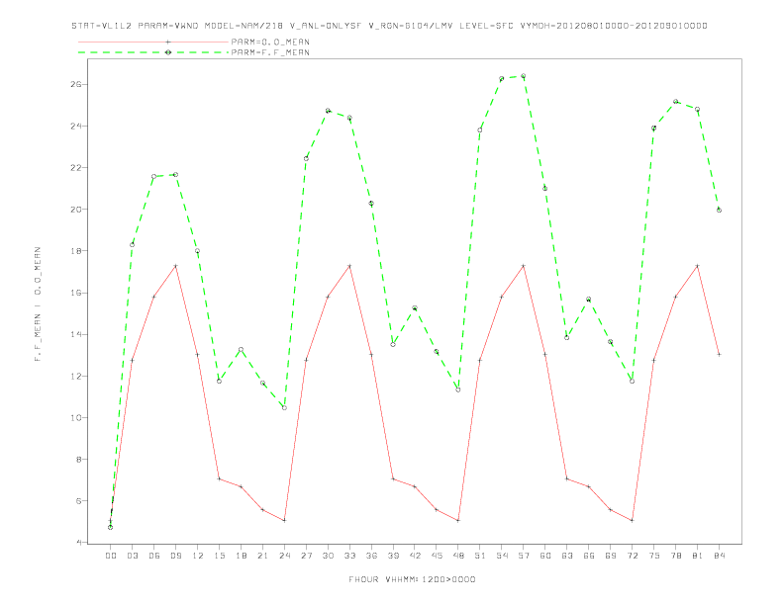Click y-axis tick label 24
This screenshot has width=784, height=605.
pyautogui.click(x=75, y=126)
